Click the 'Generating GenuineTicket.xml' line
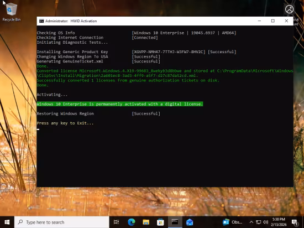Viewport: 304px width, 228px height. click(70, 61)
